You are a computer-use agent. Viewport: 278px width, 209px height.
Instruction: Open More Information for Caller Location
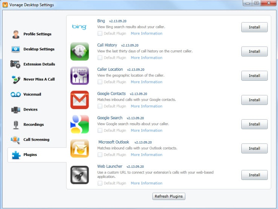pyautogui.click(x=147, y=82)
